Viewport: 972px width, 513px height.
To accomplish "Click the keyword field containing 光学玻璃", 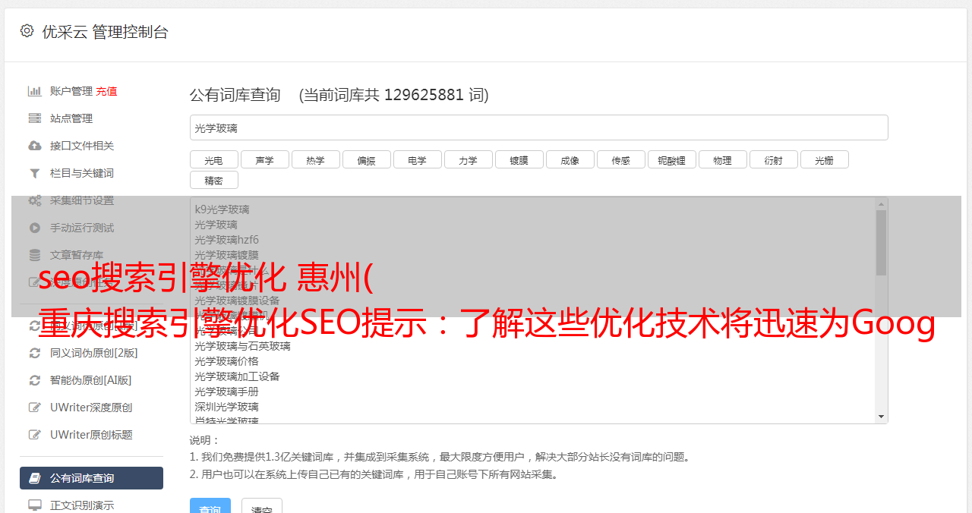I will tap(538, 127).
